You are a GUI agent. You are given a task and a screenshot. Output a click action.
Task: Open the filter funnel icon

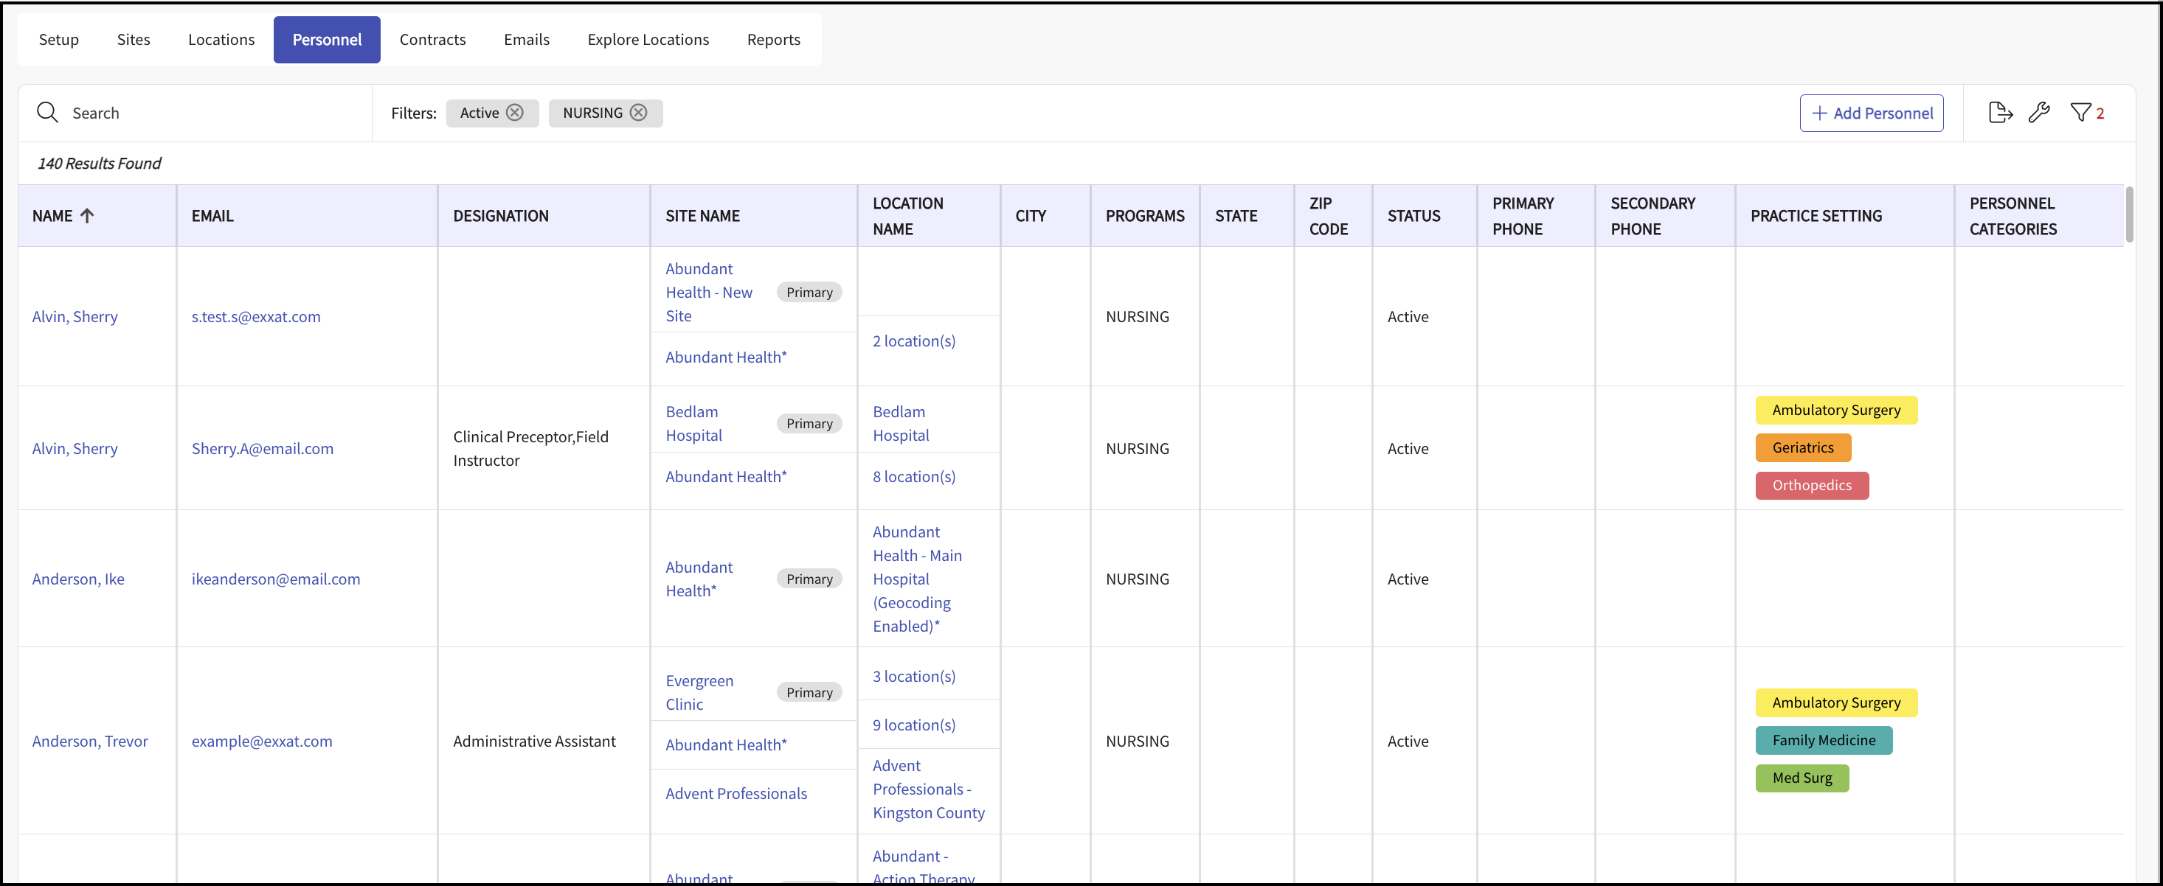point(2080,113)
